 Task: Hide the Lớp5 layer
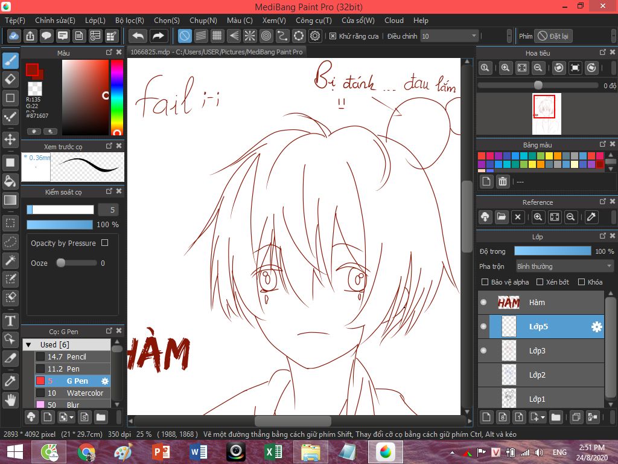[x=483, y=326]
